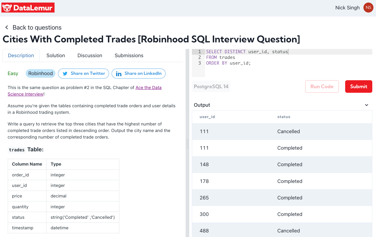Click the Robinhood company tag

[x=41, y=73]
